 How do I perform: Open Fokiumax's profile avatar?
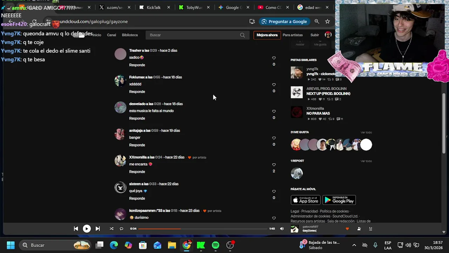tap(120, 81)
